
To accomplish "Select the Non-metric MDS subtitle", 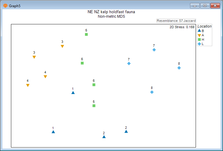I will pos(111,16).
